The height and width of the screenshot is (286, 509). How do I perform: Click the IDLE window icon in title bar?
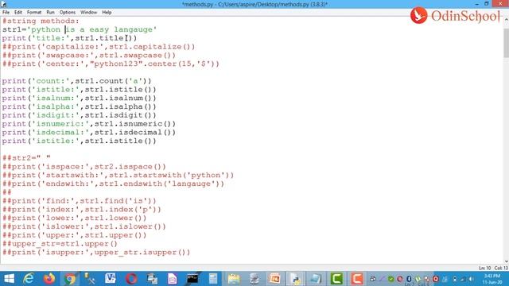(3, 4)
